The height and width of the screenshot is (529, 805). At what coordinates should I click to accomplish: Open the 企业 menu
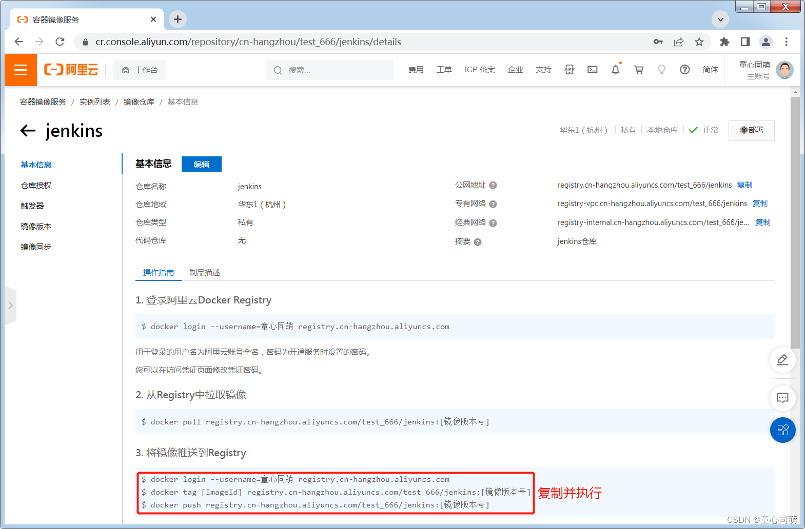click(x=516, y=70)
